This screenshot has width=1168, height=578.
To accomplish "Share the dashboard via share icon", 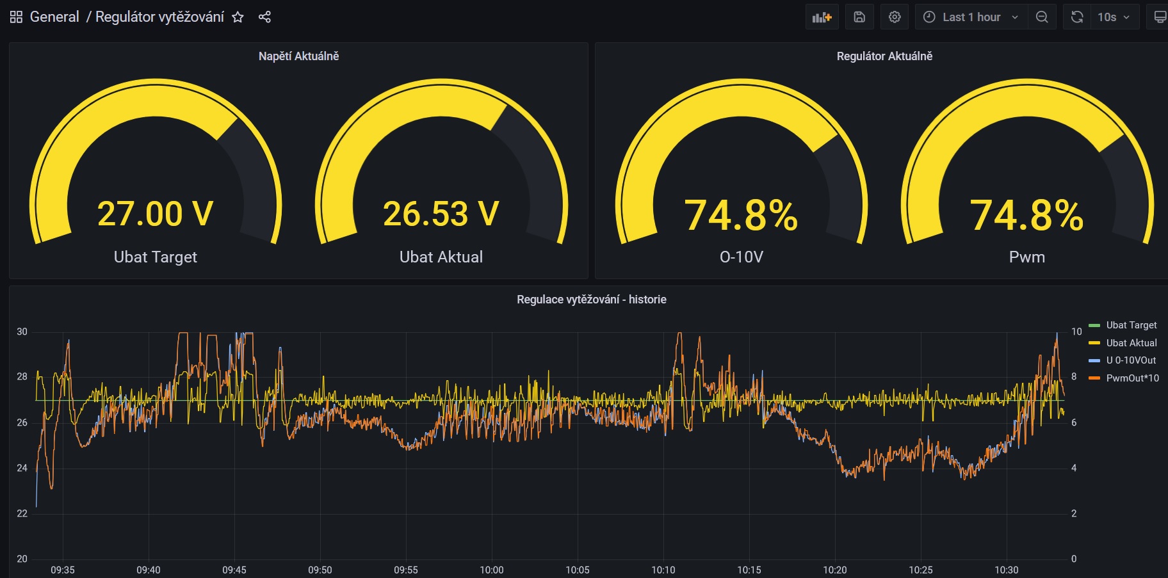I will (x=264, y=17).
